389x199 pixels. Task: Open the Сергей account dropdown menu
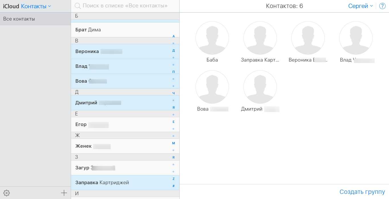pos(360,6)
